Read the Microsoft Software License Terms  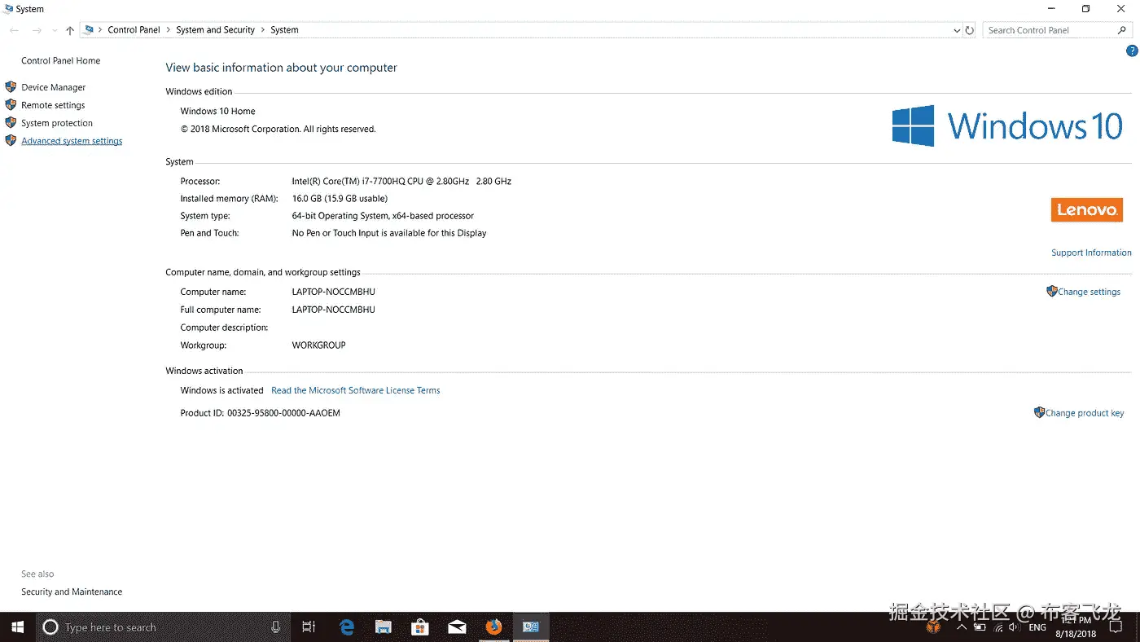356,390
